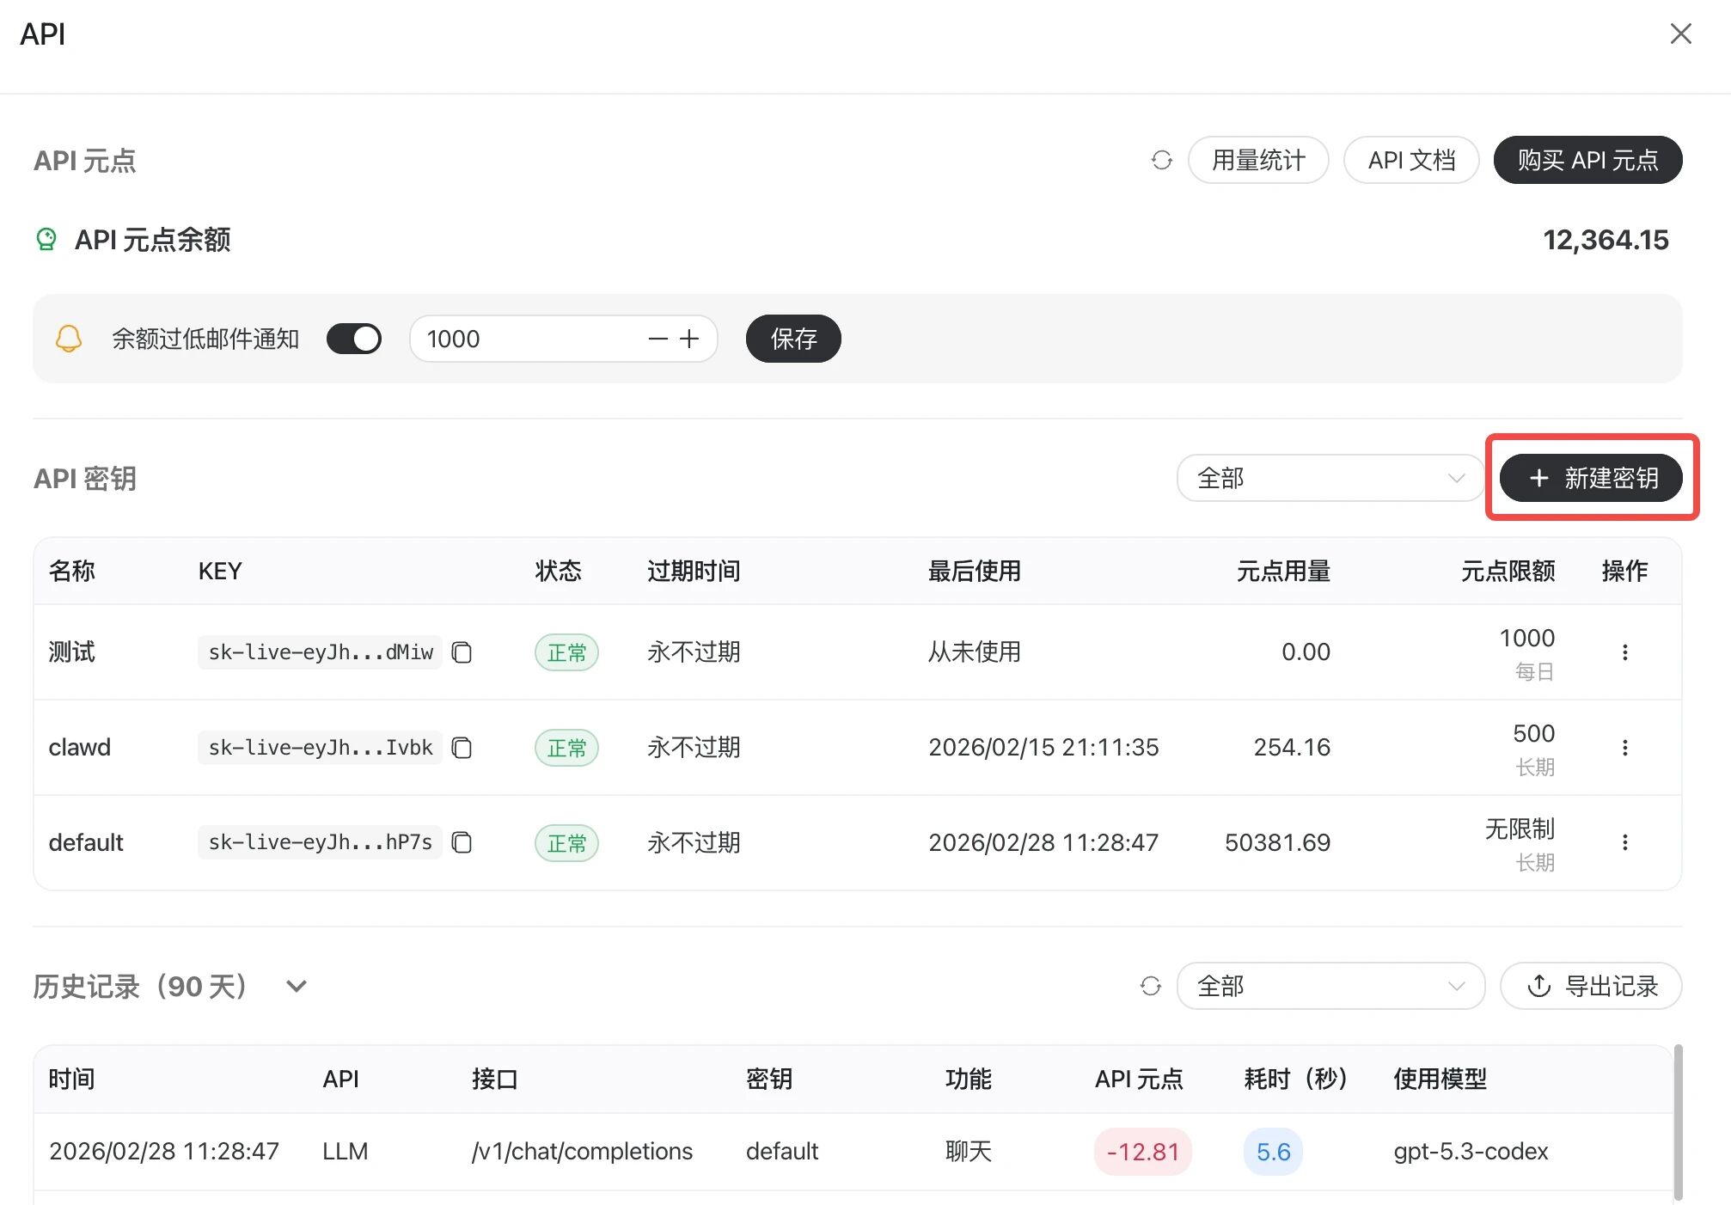Toggle low balance email notification switch

tap(354, 339)
